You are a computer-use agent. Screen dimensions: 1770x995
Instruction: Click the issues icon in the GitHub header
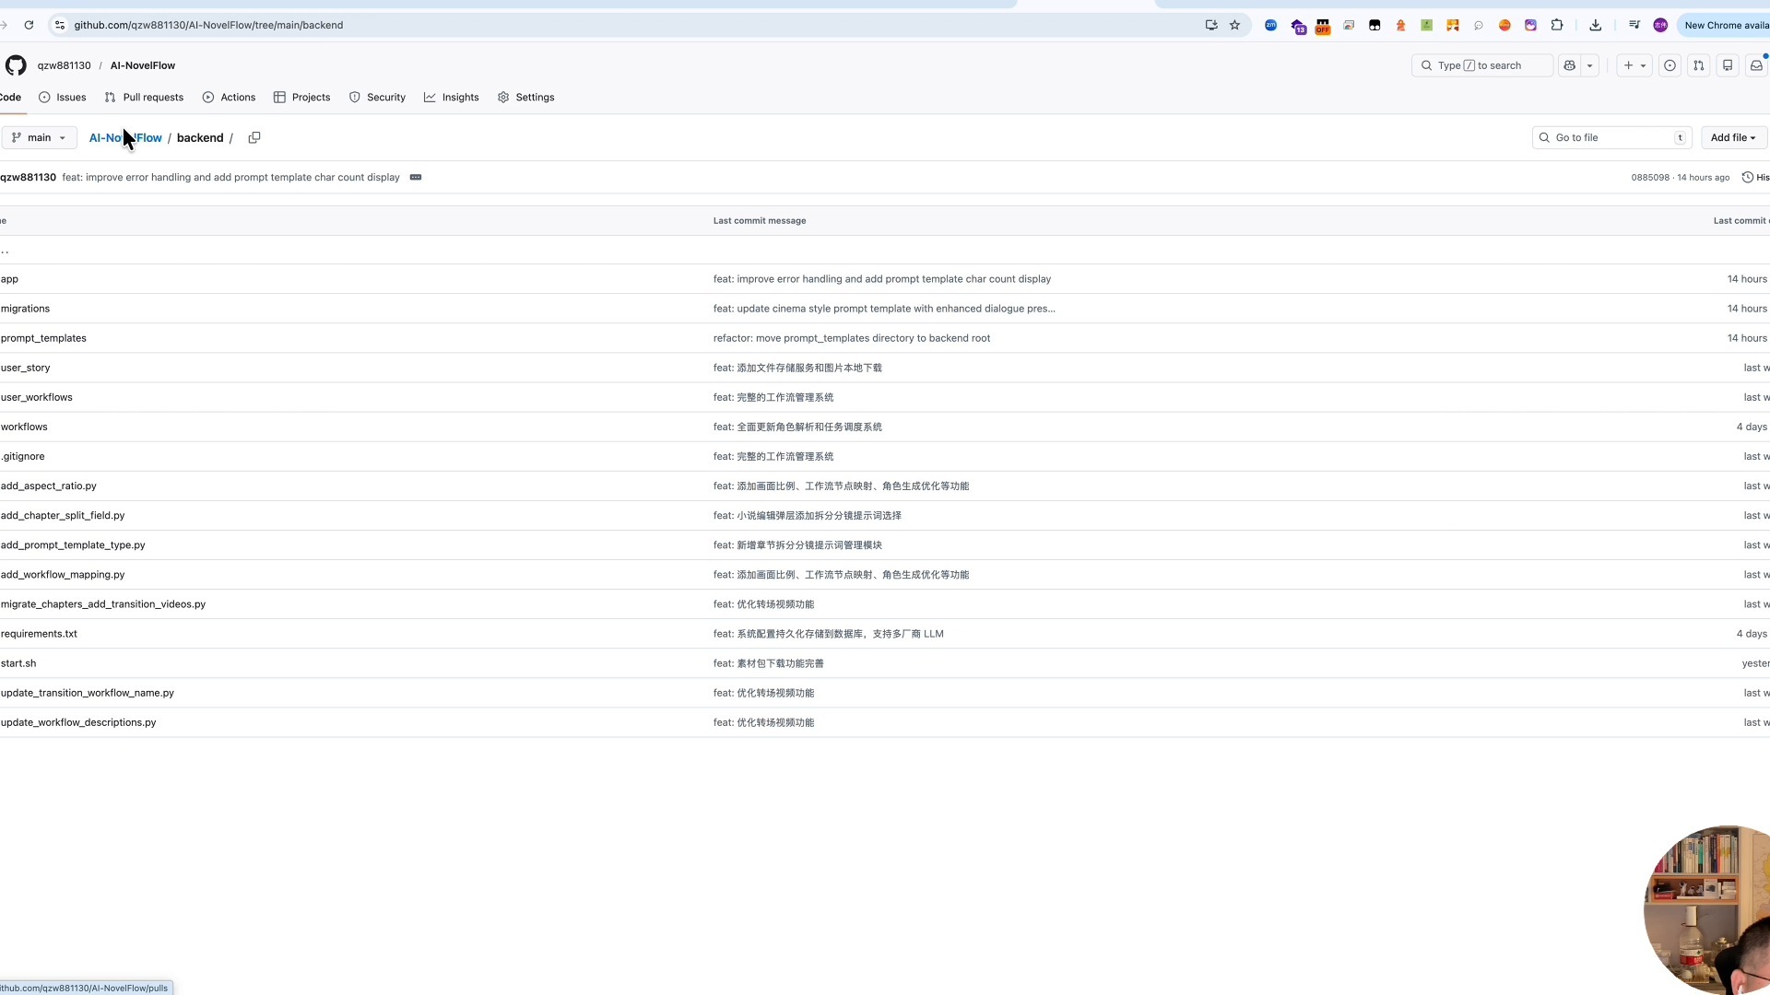pyautogui.click(x=1670, y=65)
